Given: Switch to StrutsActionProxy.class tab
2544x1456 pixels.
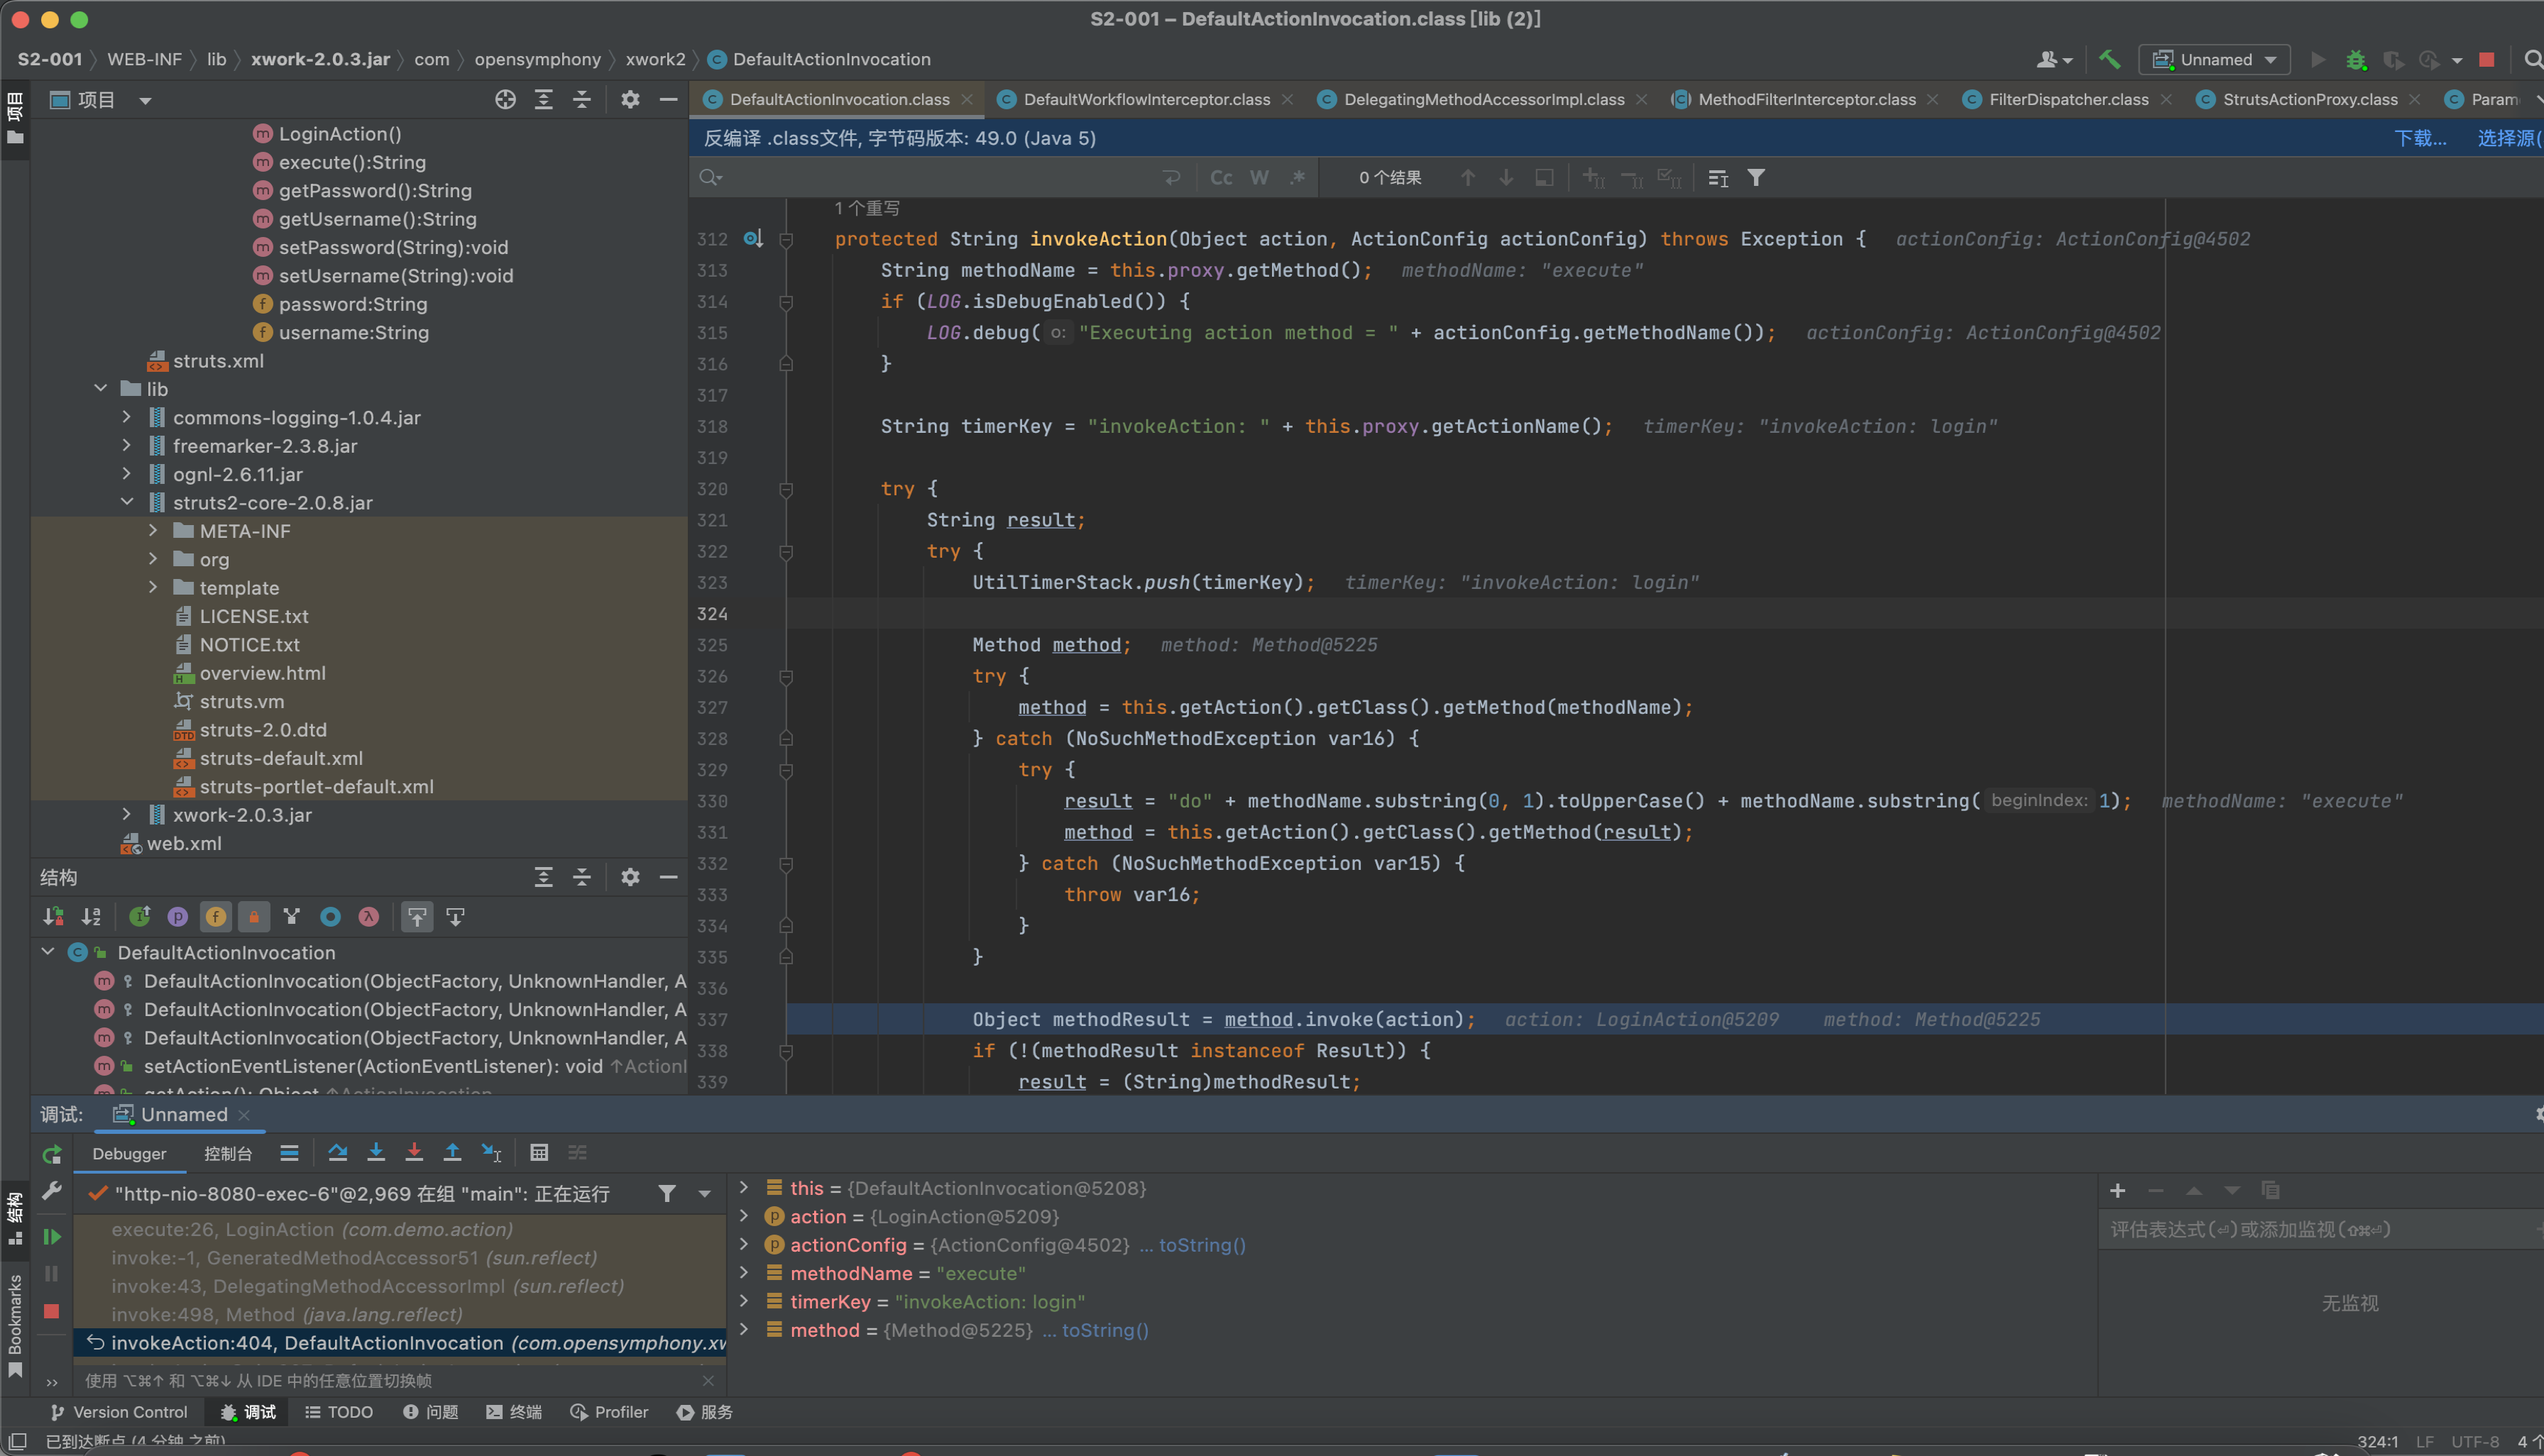Looking at the screenshot, I should pyautogui.click(x=2310, y=99).
